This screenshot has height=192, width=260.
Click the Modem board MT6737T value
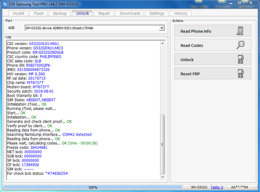click(x=41, y=87)
